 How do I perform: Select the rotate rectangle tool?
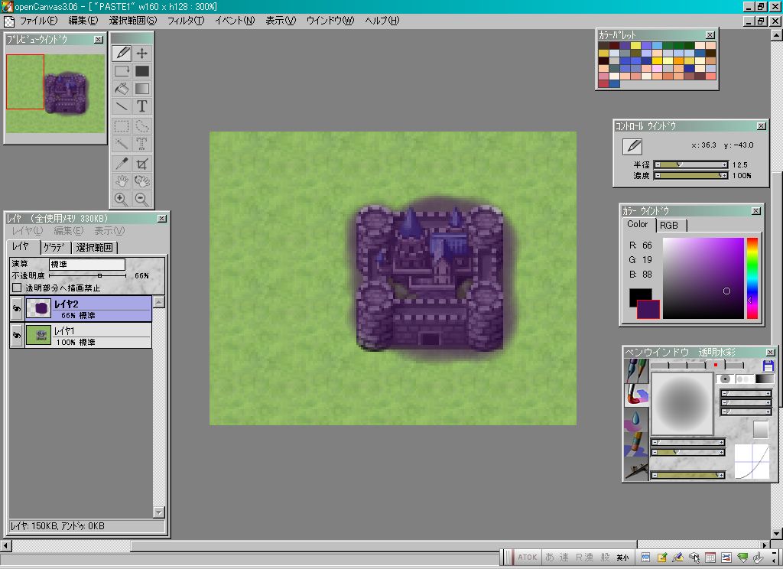tap(122, 71)
